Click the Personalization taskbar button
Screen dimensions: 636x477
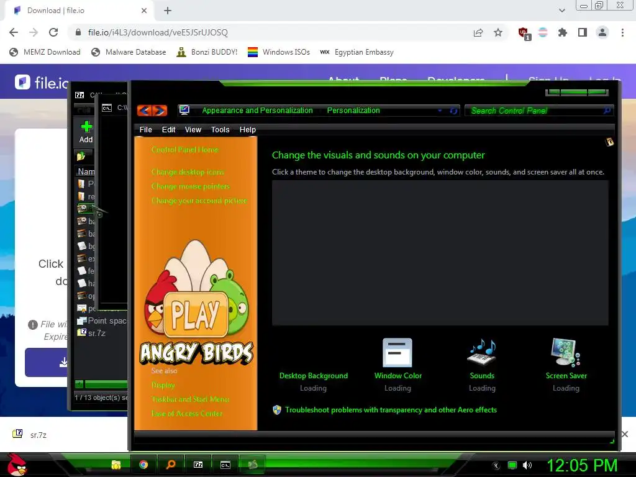pos(252,465)
